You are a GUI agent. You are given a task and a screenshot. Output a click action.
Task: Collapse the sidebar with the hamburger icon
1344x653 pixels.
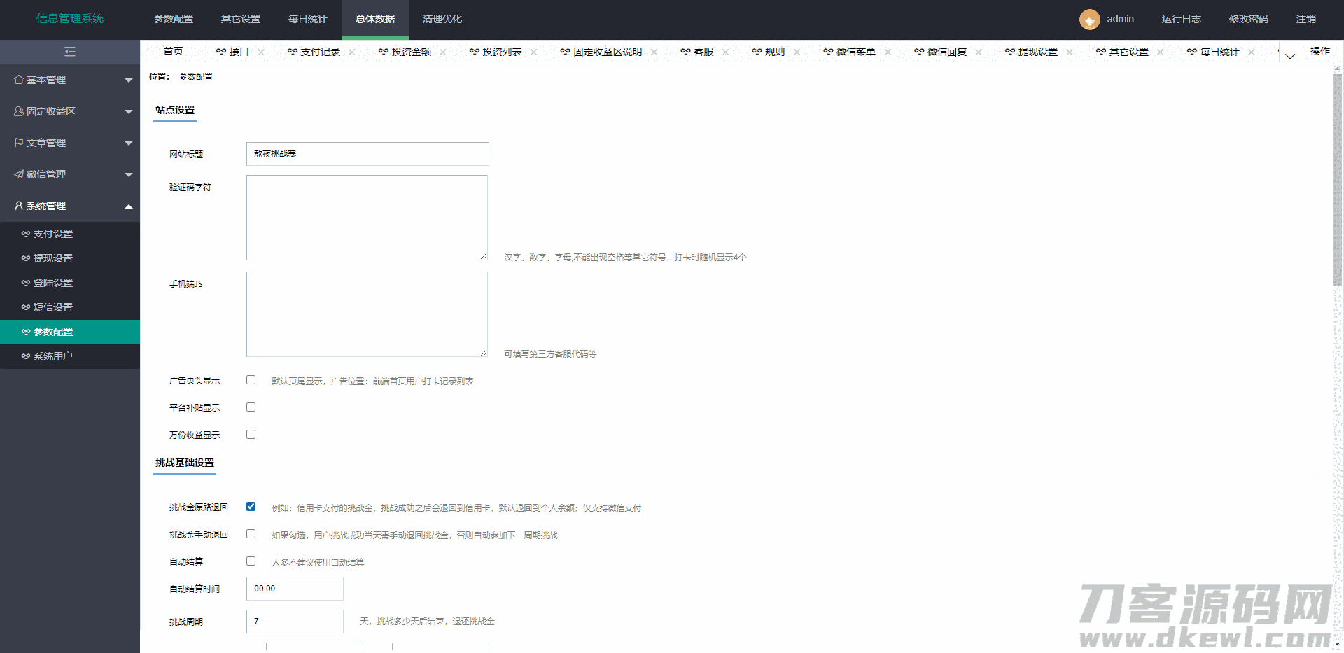pos(70,52)
